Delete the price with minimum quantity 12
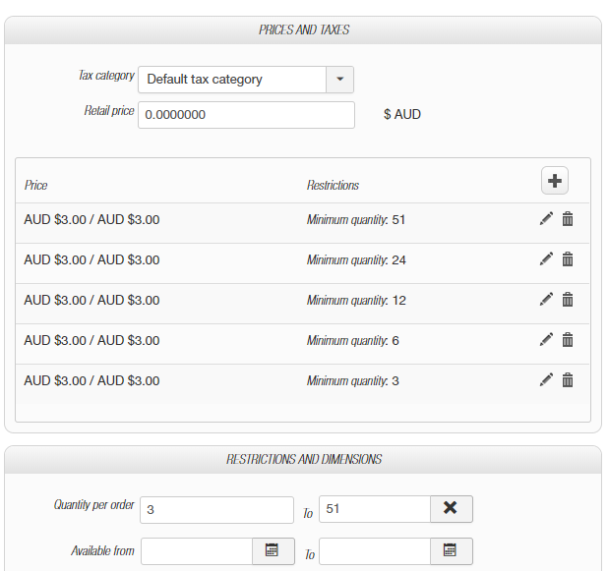This screenshot has width=608, height=571. click(x=568, y=300)
